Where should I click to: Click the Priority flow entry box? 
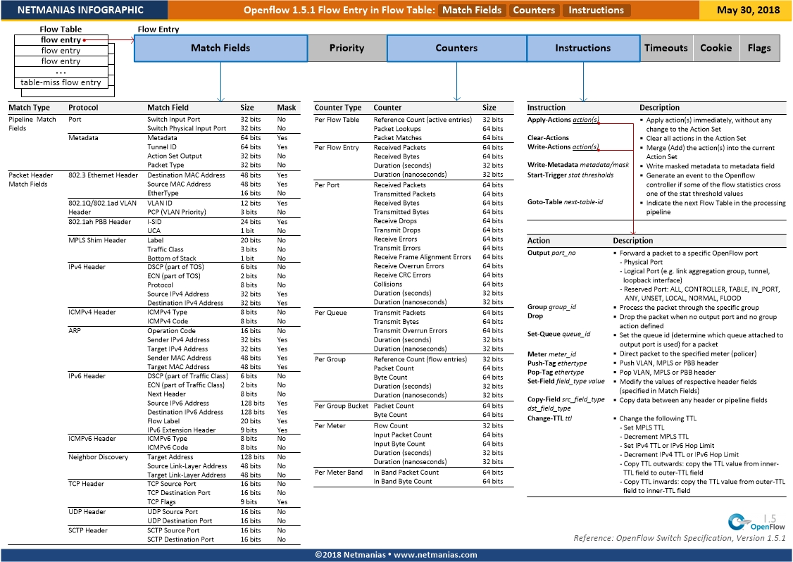[347, 48]
